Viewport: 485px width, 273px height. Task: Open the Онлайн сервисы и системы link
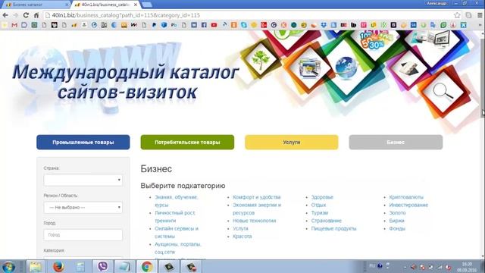point(177,233)
